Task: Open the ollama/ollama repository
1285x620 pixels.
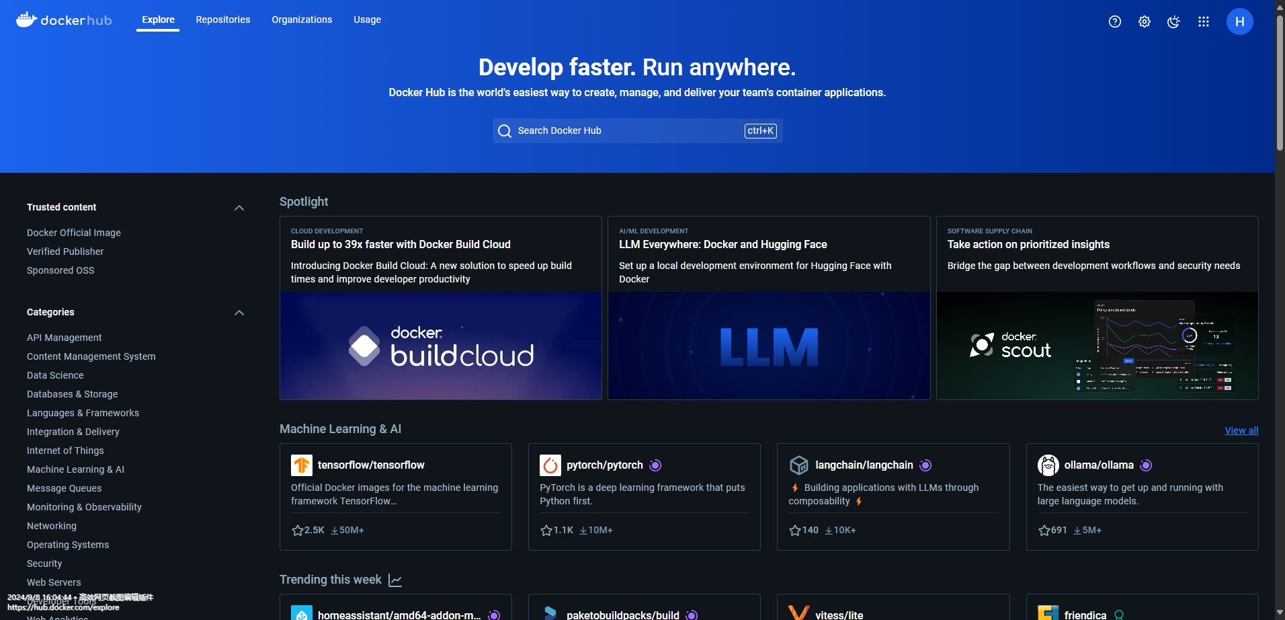Action: (1099, 465)
